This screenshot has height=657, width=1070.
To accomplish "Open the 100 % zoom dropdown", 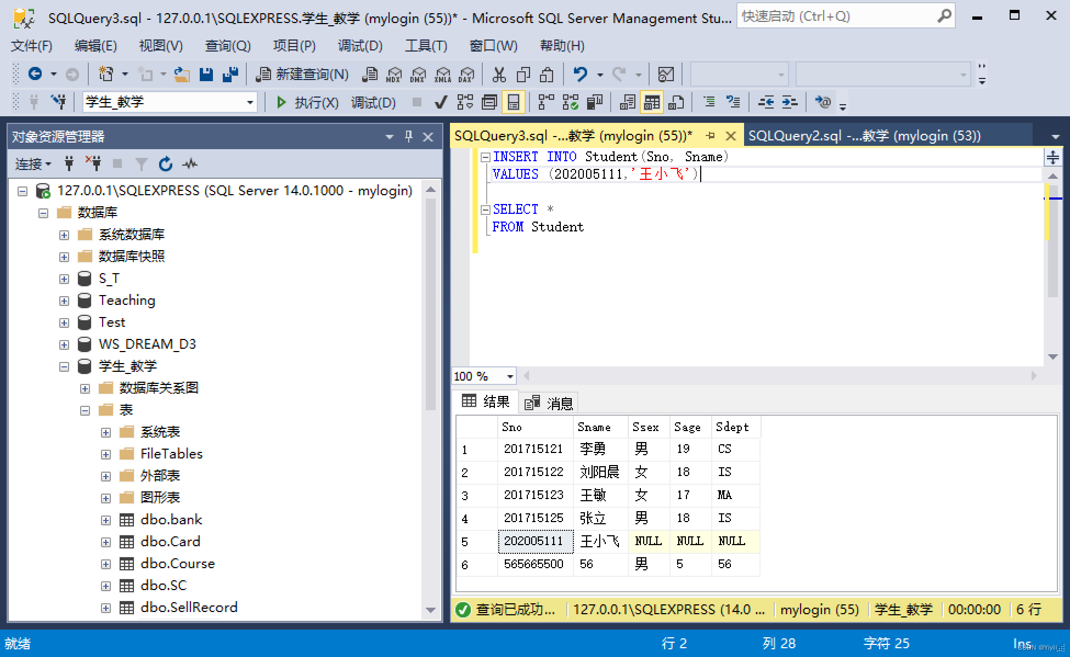I will (x=510, y=376).
